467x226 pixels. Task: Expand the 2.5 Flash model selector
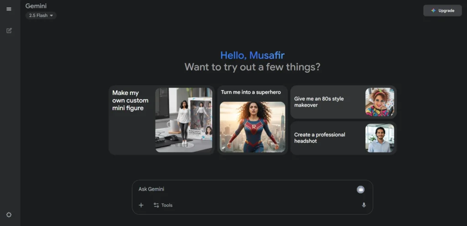point(41,15)
